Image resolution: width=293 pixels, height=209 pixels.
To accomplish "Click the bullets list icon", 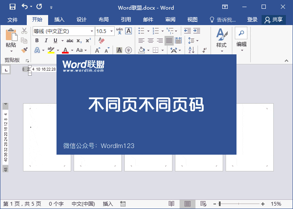I will pyautogui.click(x=141, y=31).
